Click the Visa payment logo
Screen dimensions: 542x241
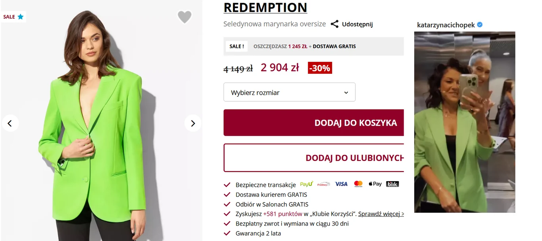341,184
